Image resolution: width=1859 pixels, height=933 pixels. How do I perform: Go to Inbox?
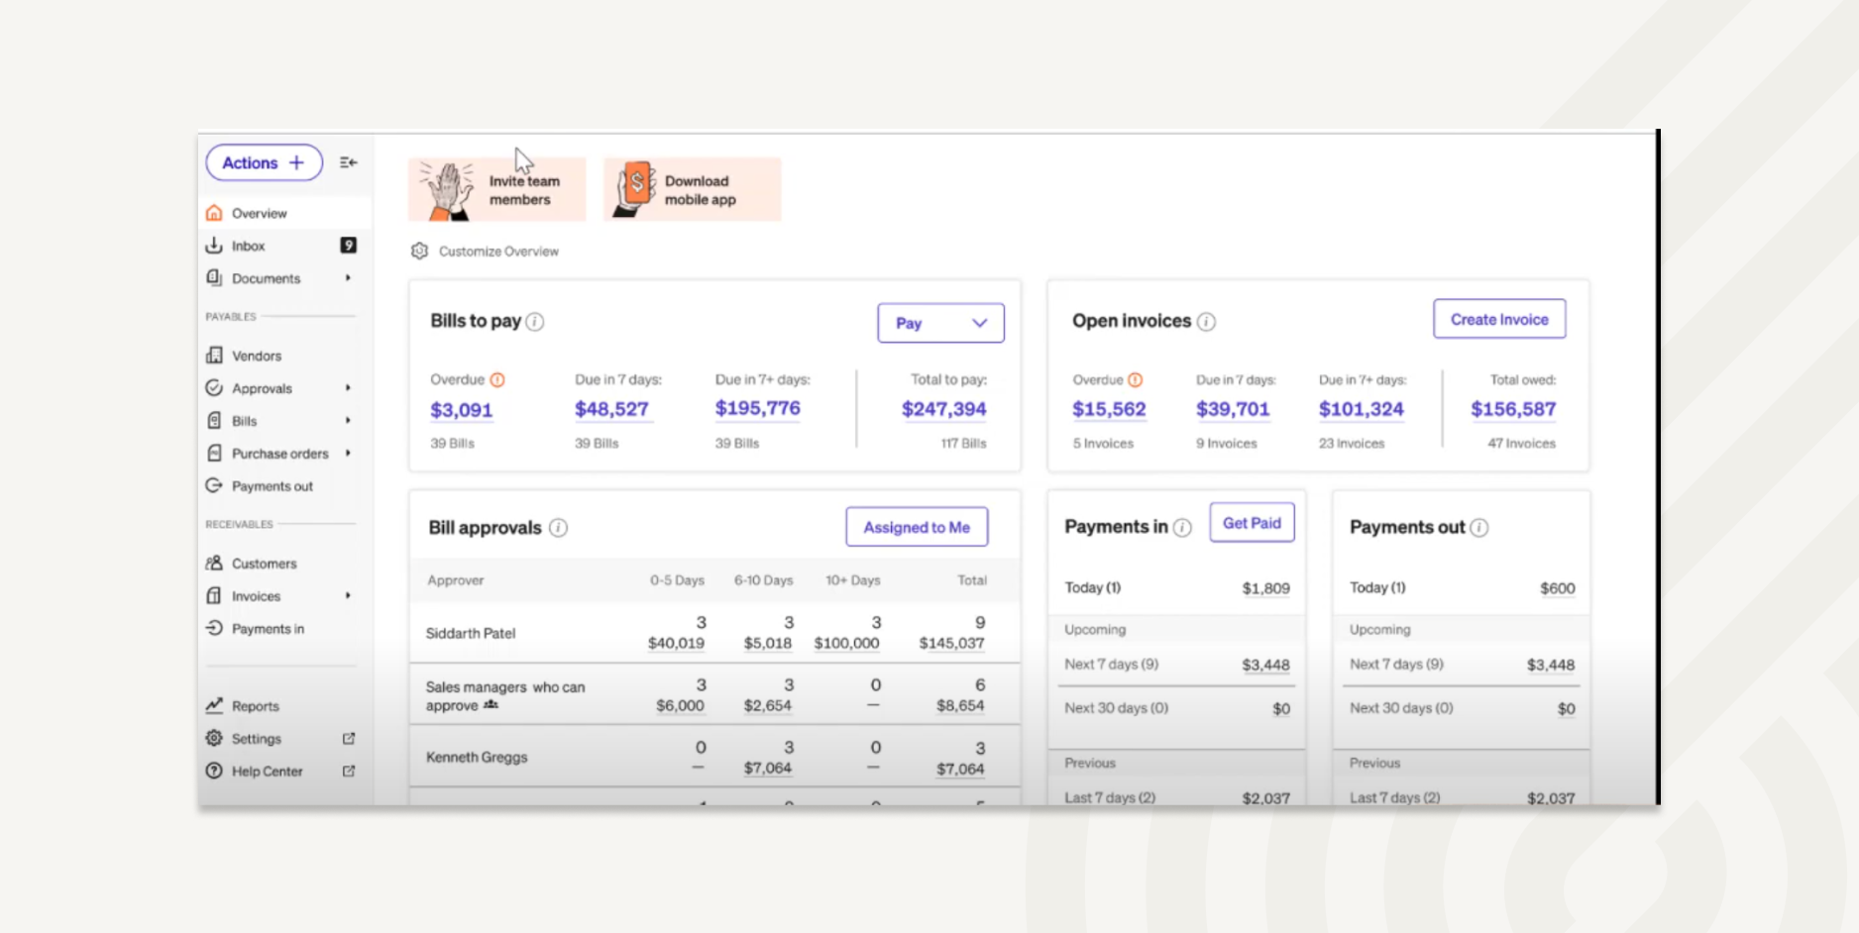click(x=248, y=246)
